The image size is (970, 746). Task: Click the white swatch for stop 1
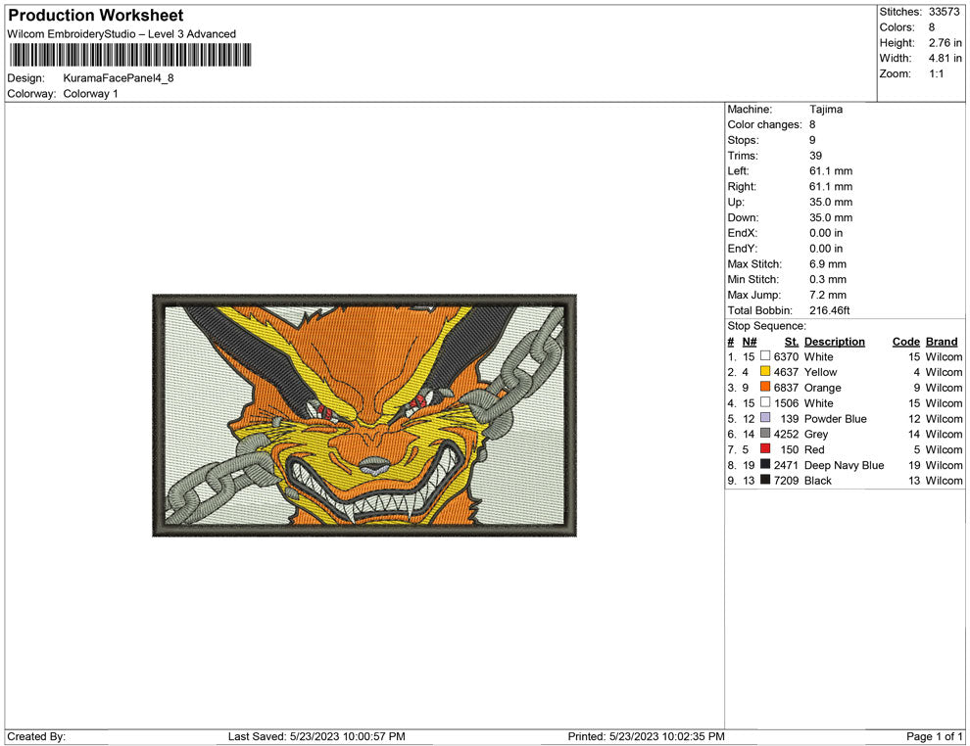(x=765, y=356)
